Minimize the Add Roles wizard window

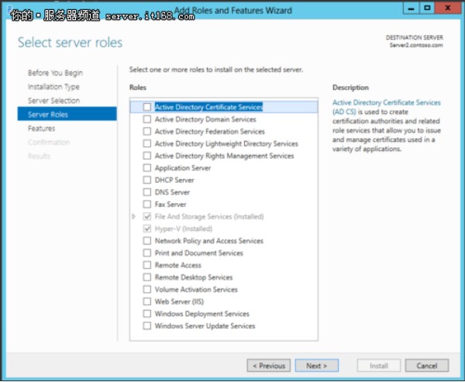(x=411, y=9)
